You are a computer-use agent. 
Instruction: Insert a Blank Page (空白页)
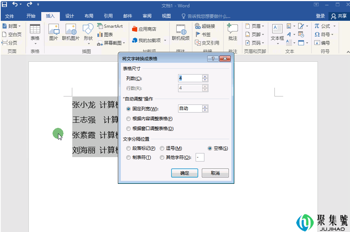[x=12, y=34]
